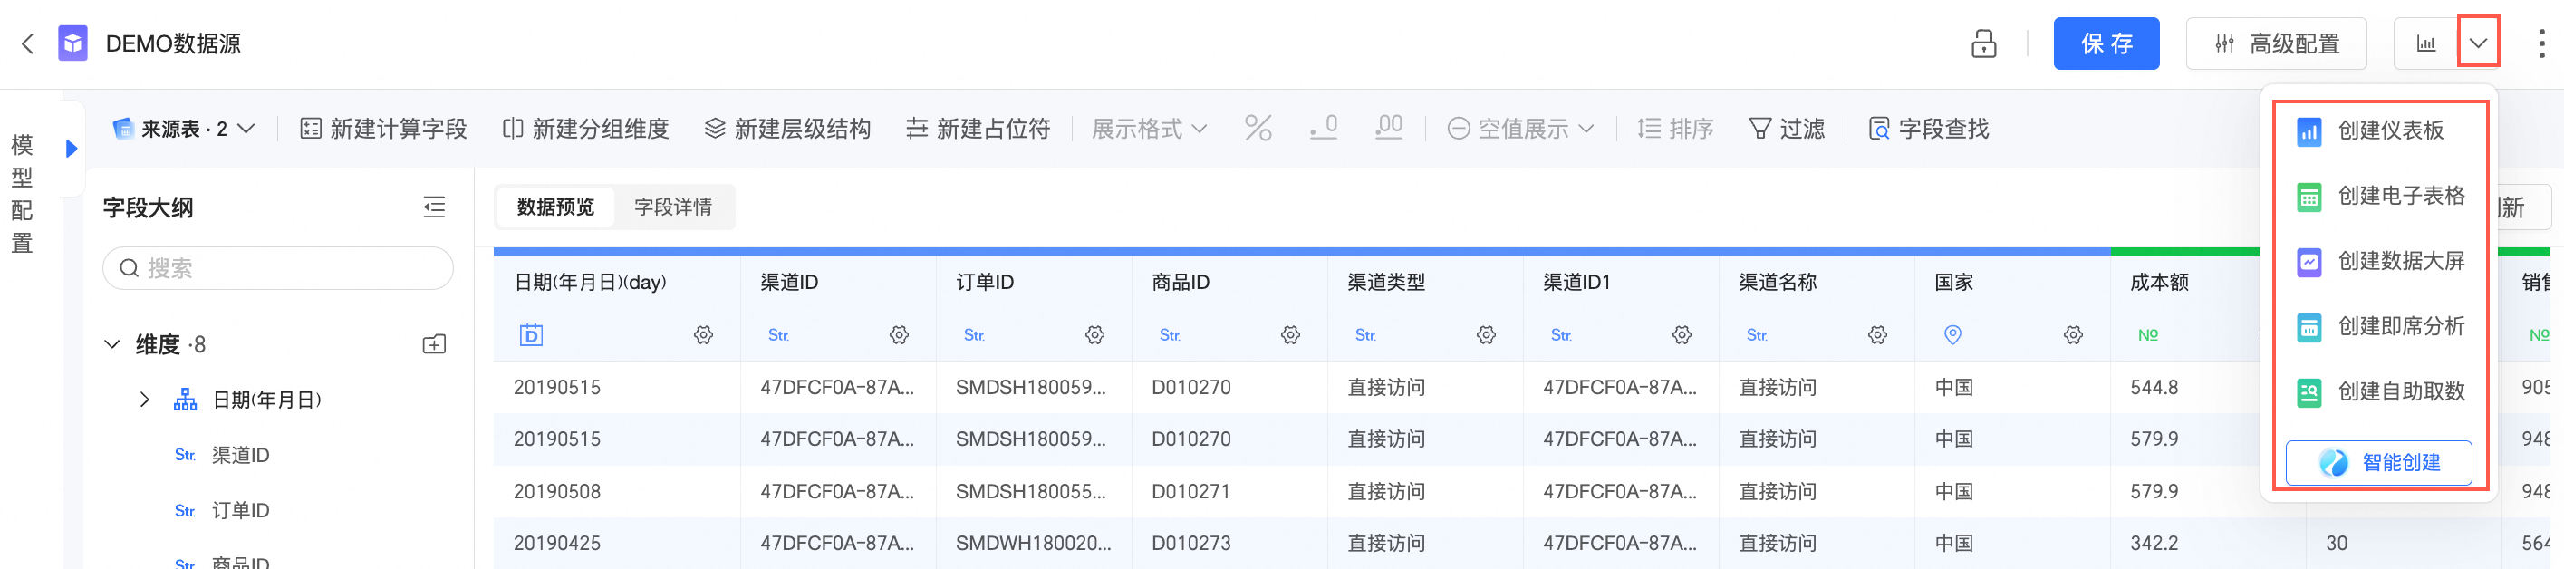Click the Str. type icon under 渠道类型
This screenshot has width=2564, height=569.
[x=1365, y=336]
